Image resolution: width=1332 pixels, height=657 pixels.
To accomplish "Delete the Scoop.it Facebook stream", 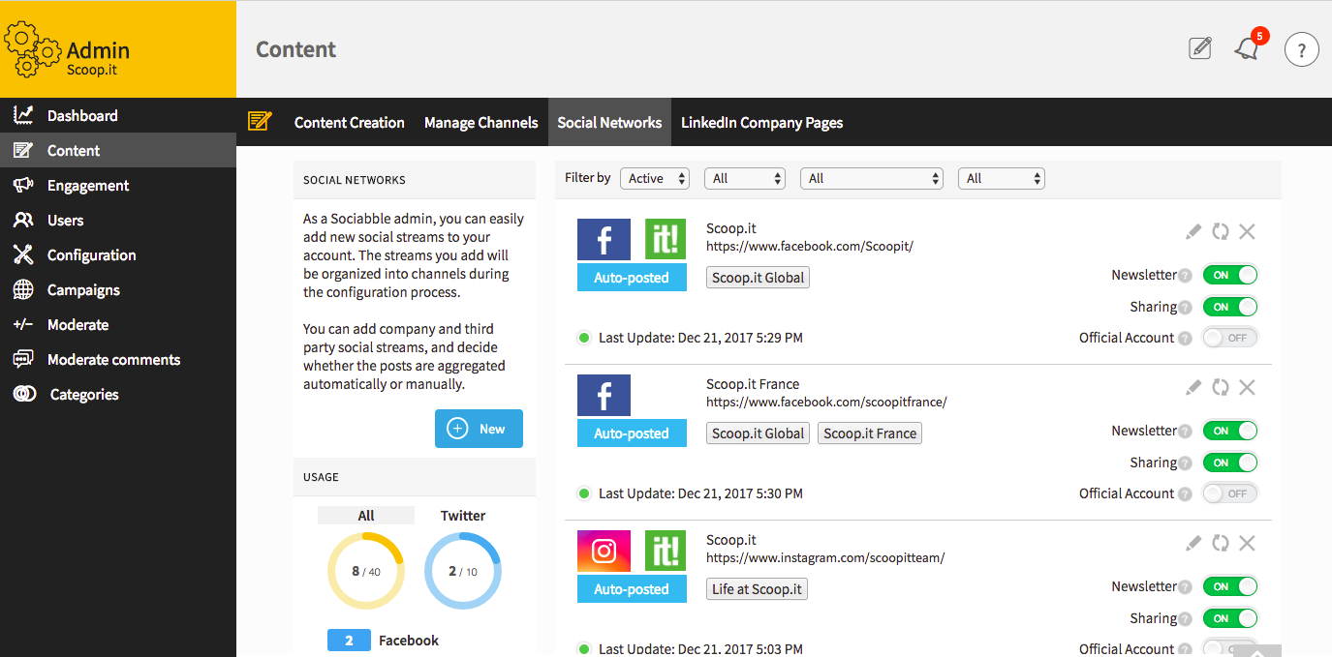I will [1247, 231].
